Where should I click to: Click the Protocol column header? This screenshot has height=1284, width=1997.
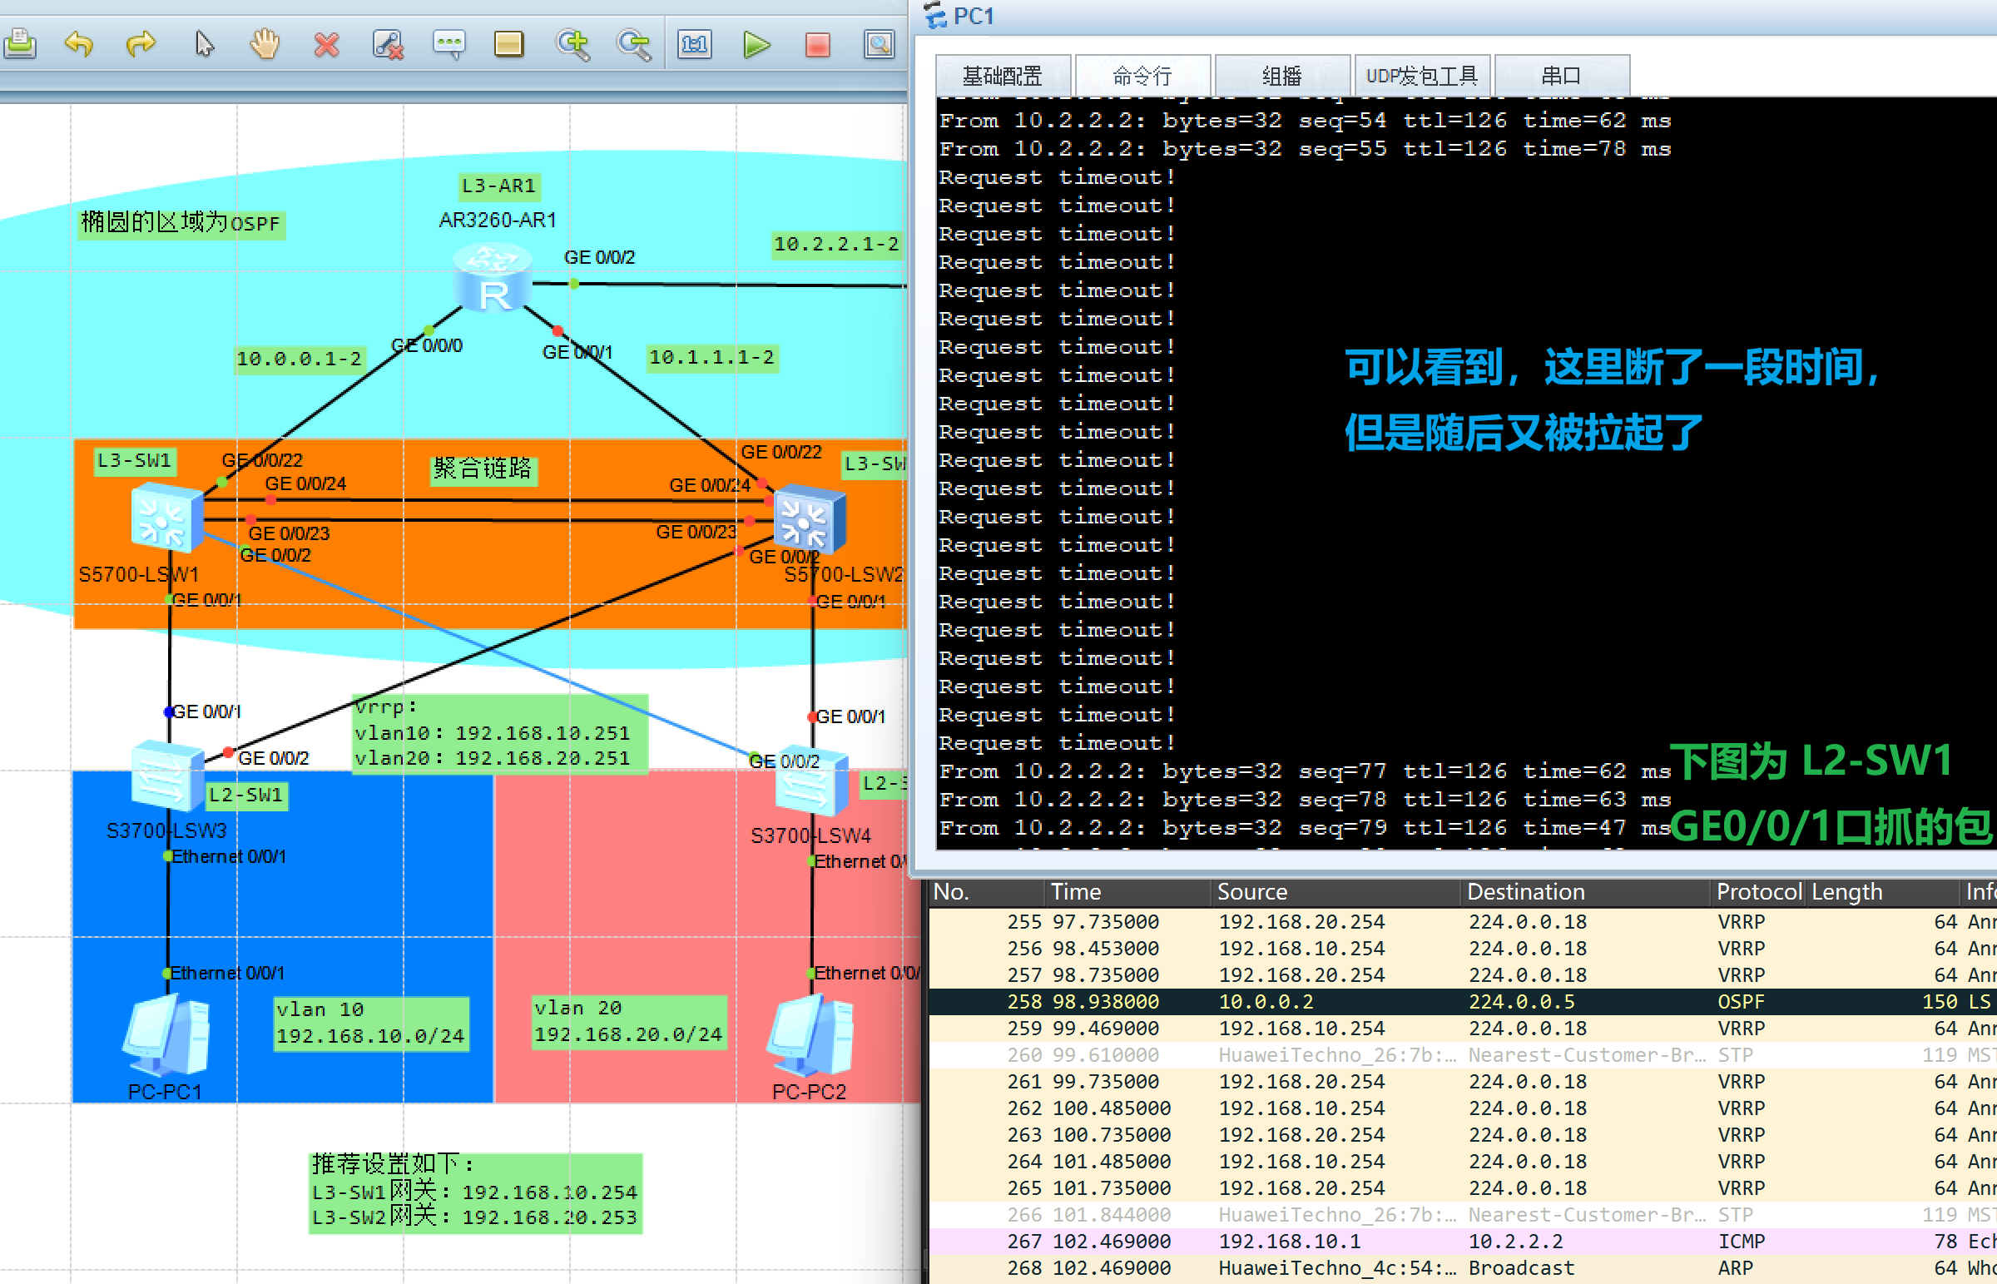coord(1758,891)
